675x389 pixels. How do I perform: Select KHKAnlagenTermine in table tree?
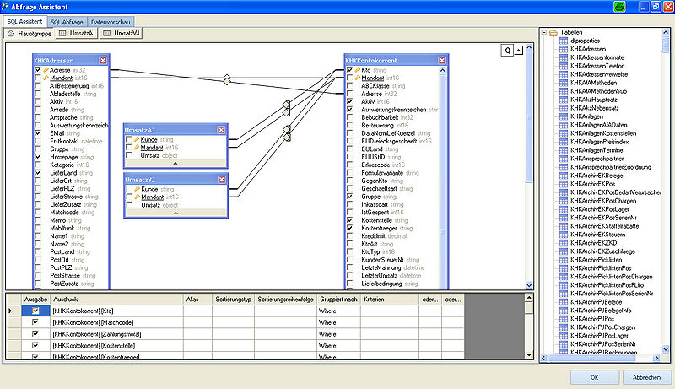(x=597, y=150)
